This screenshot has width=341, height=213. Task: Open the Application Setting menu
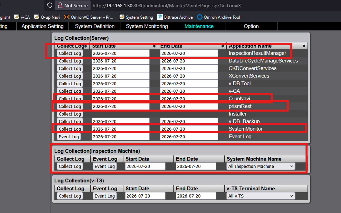tap(42, 26)
